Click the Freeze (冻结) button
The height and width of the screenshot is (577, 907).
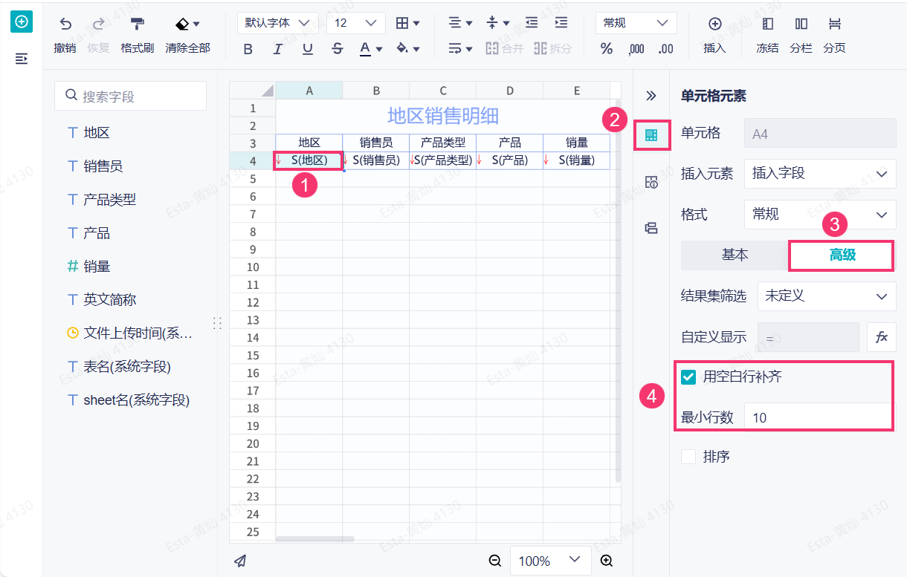click(767, 36)
